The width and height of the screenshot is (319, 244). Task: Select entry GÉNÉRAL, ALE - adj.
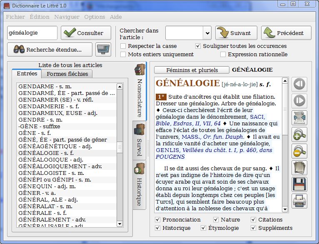coord(67,200)
